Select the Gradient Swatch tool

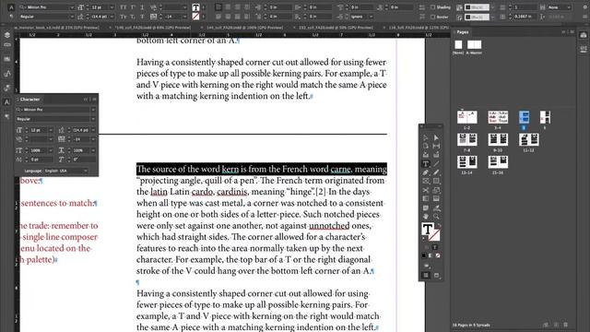[x=426, y=198]
